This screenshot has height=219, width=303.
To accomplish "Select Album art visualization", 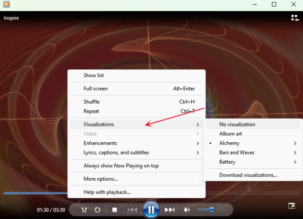I will pyautogui.click(x=253, y=133).
